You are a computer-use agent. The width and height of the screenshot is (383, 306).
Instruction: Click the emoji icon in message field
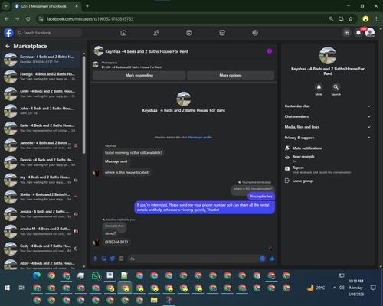262,259
